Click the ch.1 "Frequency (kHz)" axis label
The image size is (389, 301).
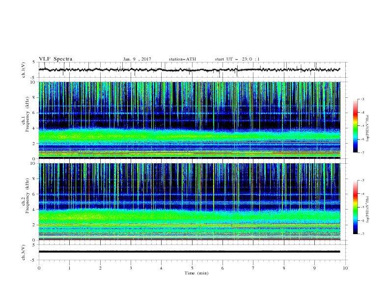point(28,114)
